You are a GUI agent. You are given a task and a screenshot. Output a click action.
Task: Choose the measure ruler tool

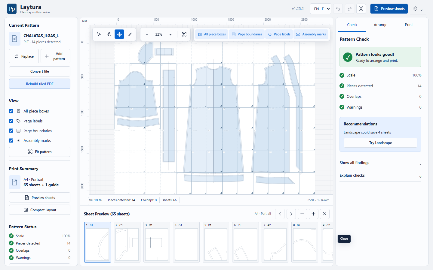(x=130, y=34)
